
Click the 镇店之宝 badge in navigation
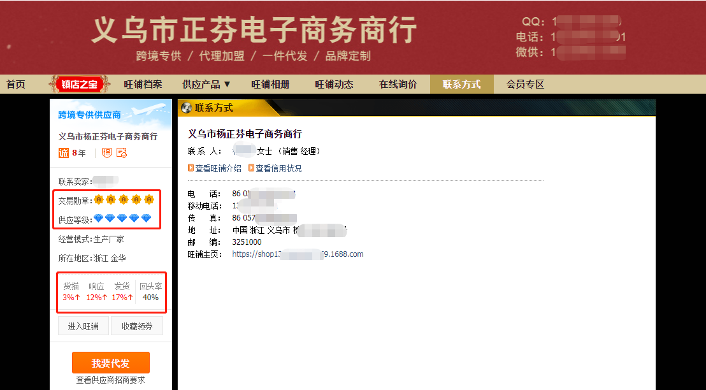pyautogui.click(x=79, y=84)
